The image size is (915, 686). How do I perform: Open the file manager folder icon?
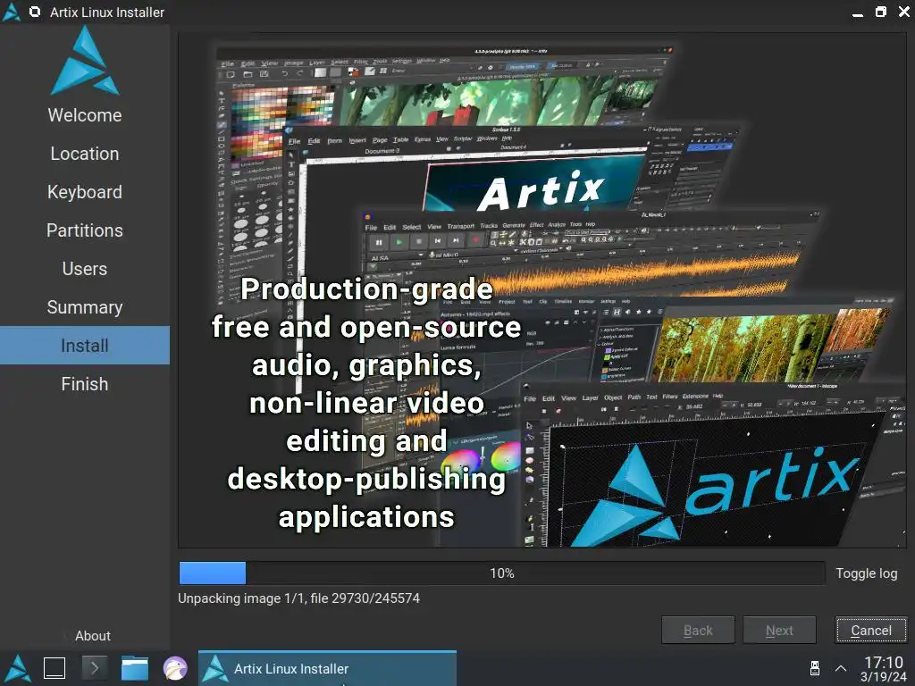pyautogui.click(x=135, y=668)
